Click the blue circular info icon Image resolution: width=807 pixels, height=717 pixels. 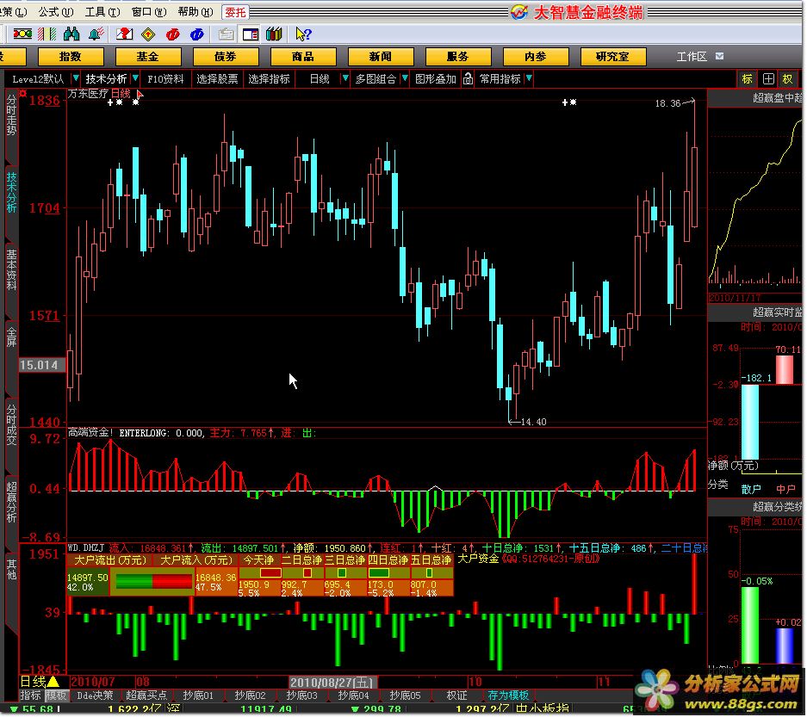pos(196,34)
